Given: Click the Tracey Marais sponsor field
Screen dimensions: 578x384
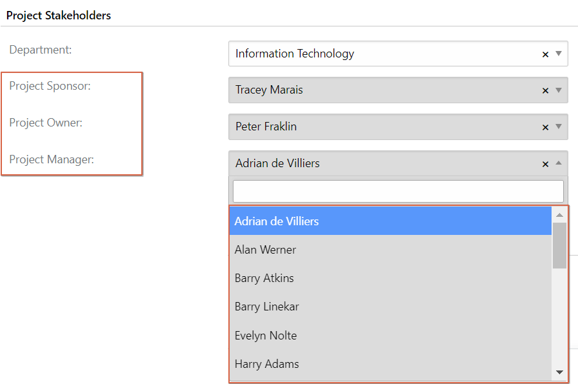Looking at the screenshot, I should tap(398, 90).
